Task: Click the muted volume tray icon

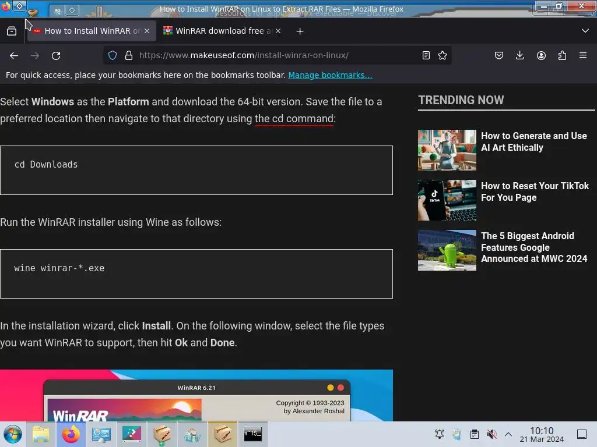Action: point(491,434)
